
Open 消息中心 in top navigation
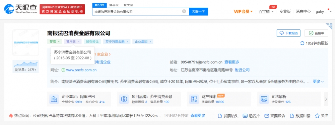[303, 11]
